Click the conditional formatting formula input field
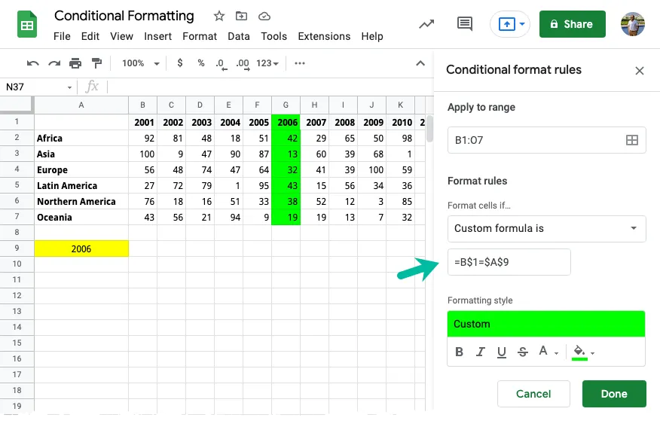The width and height of the screenshot is (660, 436). point(509,262)
